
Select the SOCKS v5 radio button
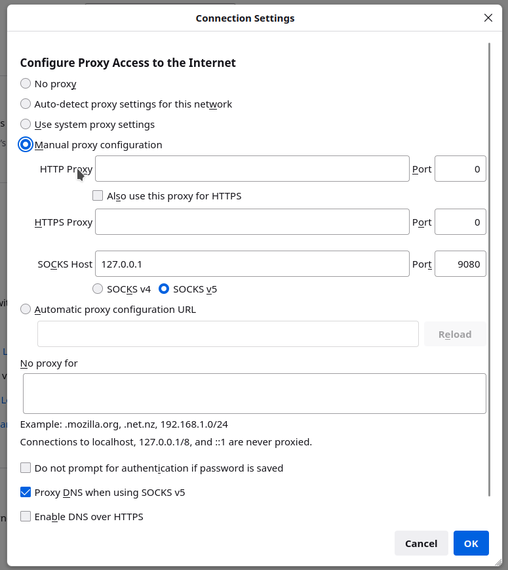164,289
